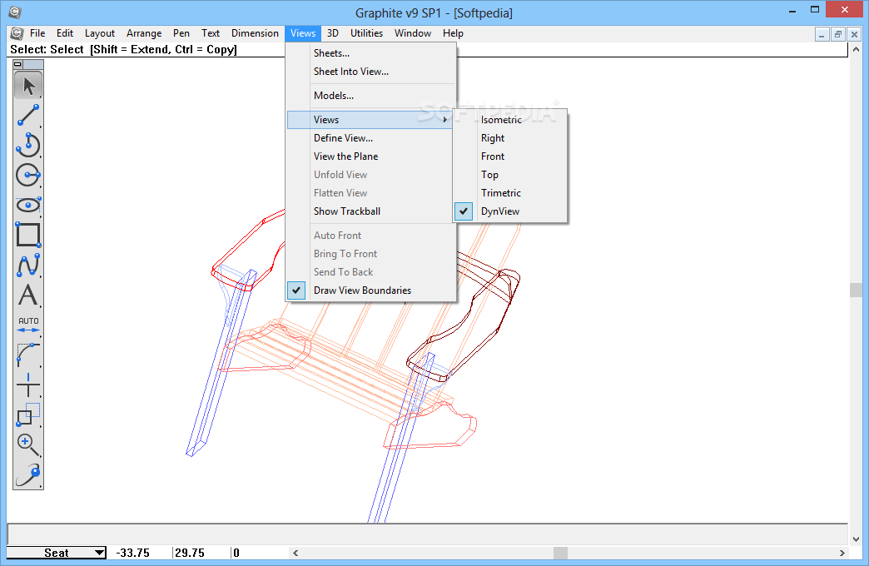
Task: Click the vertical scrollbar down arrow
Action: click(856, 539)
